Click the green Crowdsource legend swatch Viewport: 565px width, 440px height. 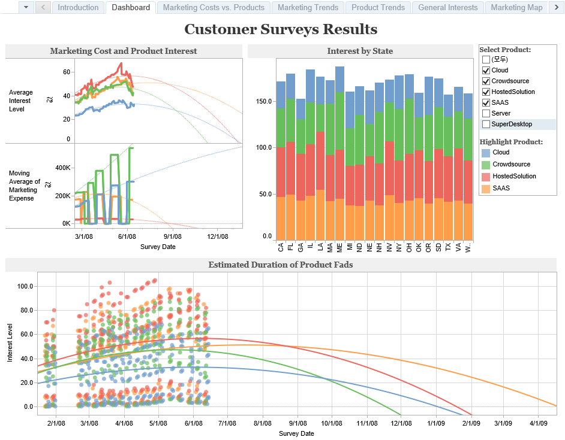pyautogui.click(x=485, y=165)
